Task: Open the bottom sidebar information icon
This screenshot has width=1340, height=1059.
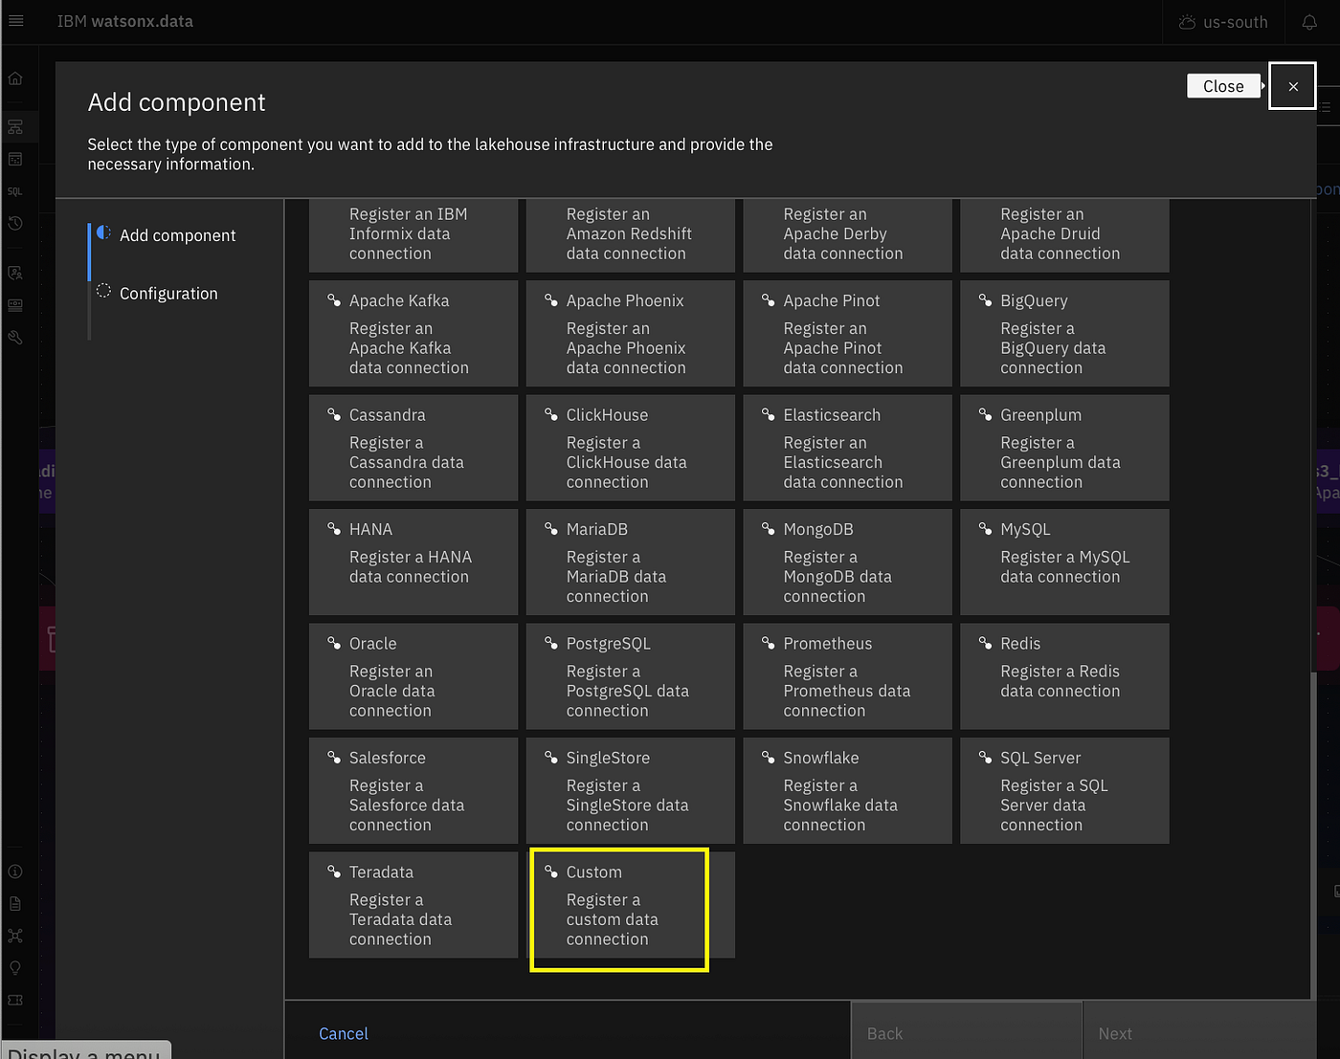Action: point(15,871)
